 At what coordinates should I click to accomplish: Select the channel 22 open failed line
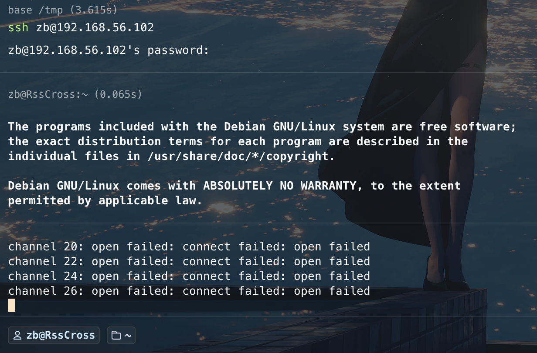(189, 262)
